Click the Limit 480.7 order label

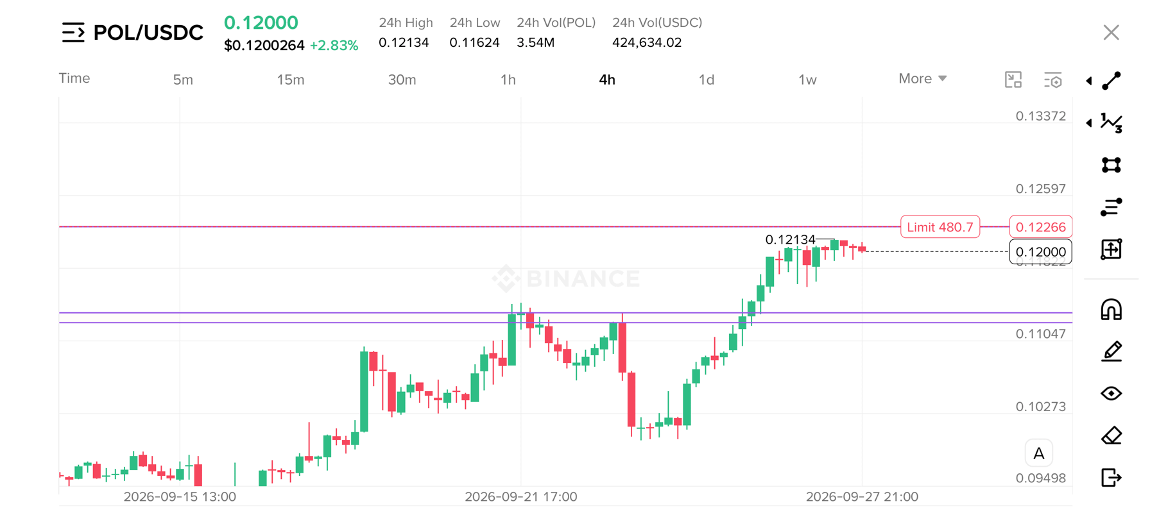click(x=940, y=227)
